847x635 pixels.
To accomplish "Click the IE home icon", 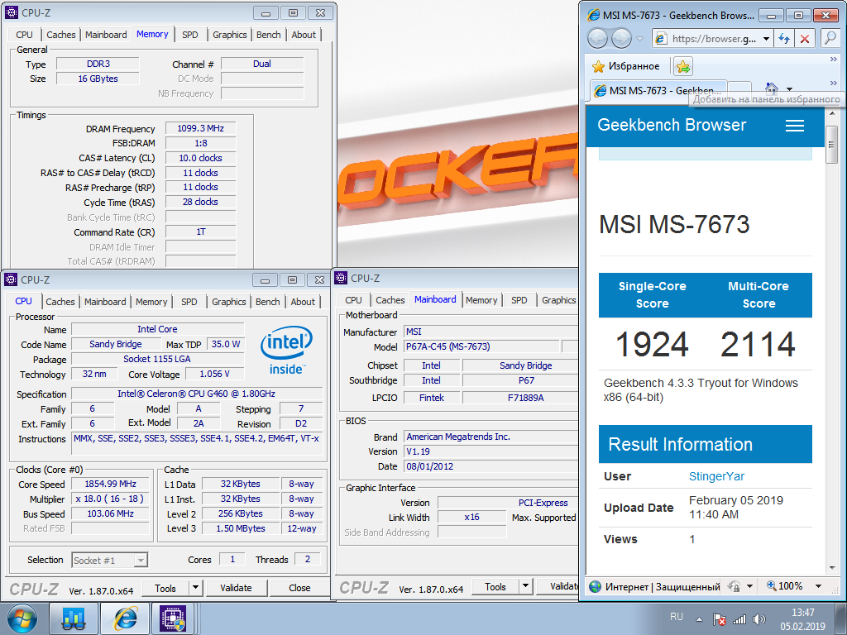I will [772, 88].
